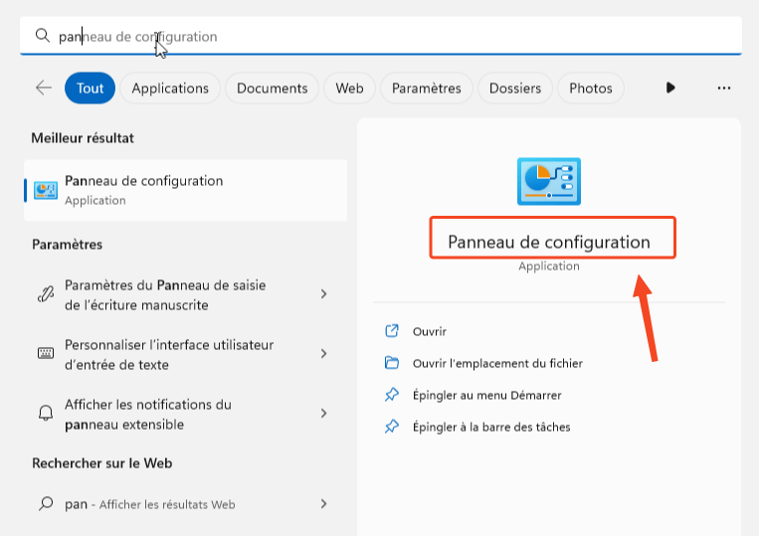Expand Afficher les notifications chevron
The width and height of the screenshot is (759, 536).
click(x=324, y=413)
